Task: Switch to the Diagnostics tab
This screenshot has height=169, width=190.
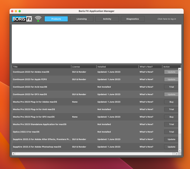Action: [133, 19]
